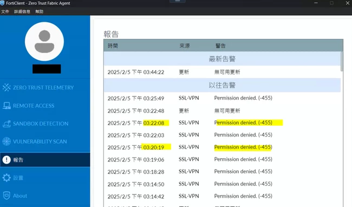Click the Remote Access laptop icon
This screenshot has height=207, width=352.
6,106
